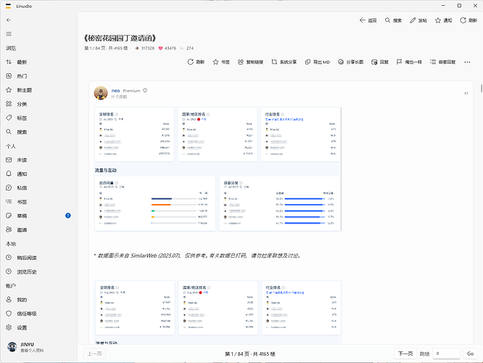The image size is (483, 363).
Task: Click the #1 post number label
Action: pos(466,93)
